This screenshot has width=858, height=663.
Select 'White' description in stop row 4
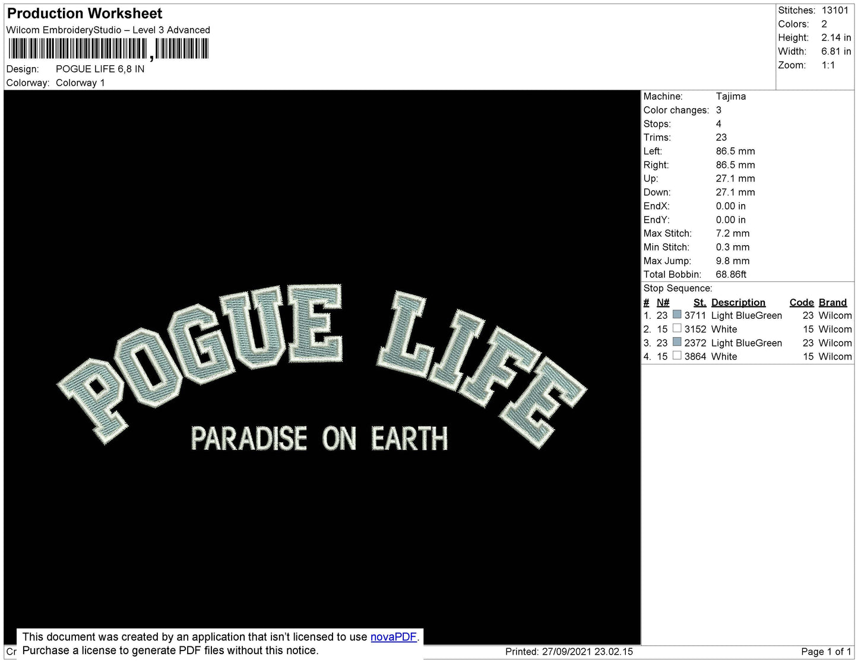coord(724,357)
